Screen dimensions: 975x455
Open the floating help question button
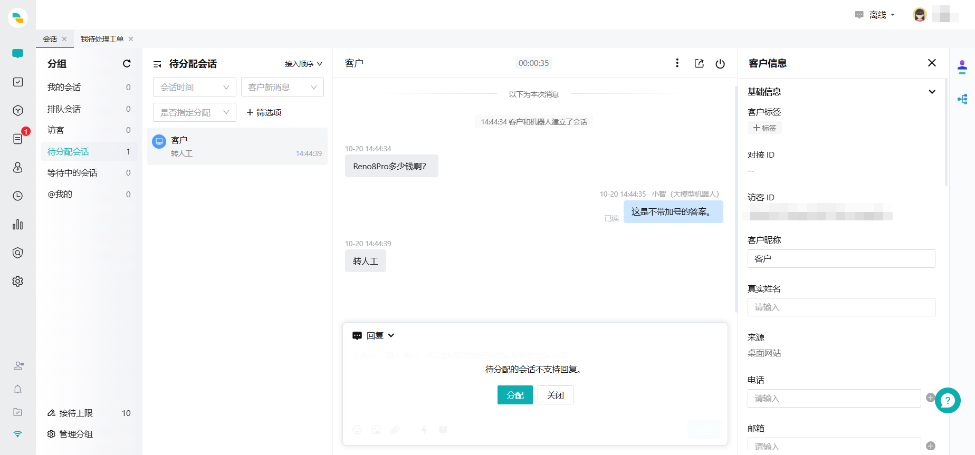coord(948,401)
